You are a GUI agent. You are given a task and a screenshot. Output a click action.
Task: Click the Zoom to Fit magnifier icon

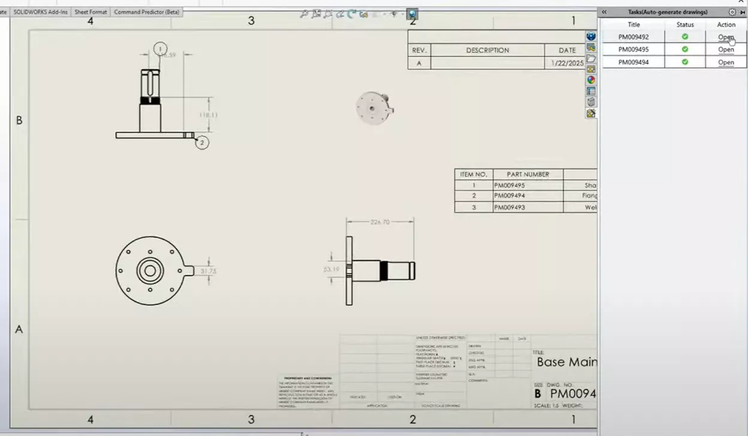(x=304, y=14)
